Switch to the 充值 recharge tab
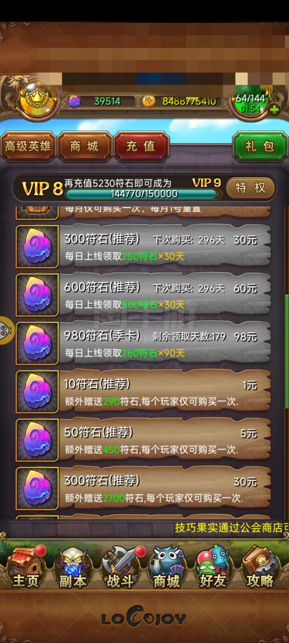This screenshot has width=289, height=643. [x=141, y=146]
